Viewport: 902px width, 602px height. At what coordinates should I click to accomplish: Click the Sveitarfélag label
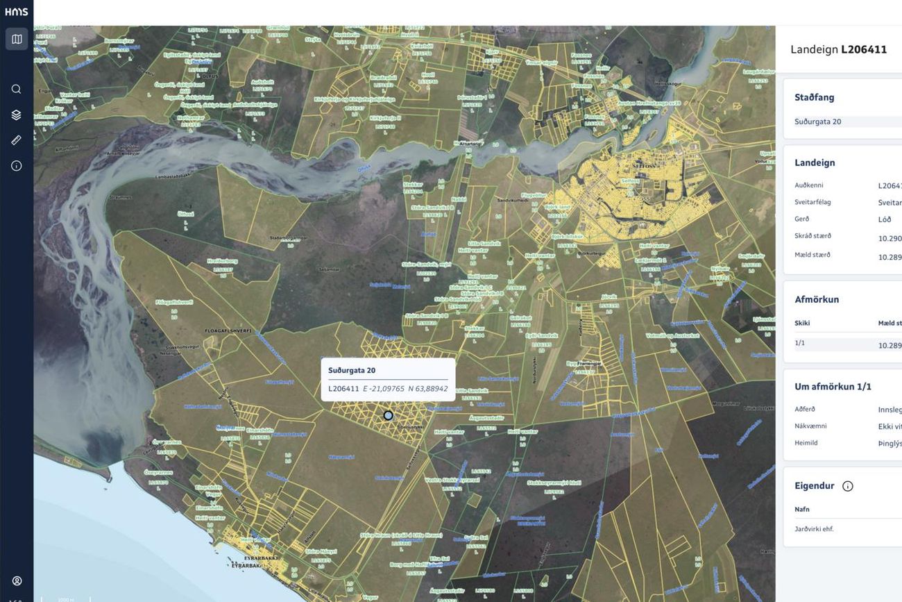[x=812, y=202]
